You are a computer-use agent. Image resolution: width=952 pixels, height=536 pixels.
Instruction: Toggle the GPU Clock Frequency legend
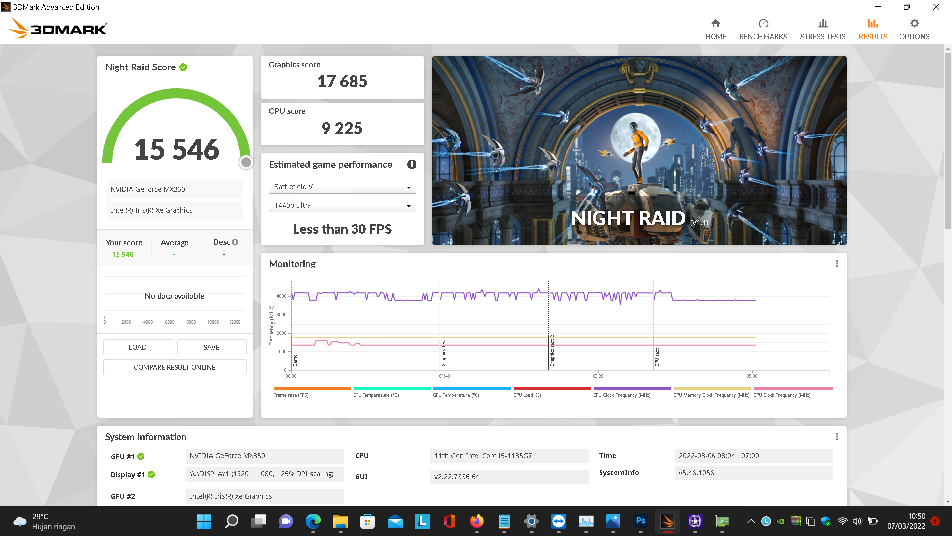pos(793,392)
